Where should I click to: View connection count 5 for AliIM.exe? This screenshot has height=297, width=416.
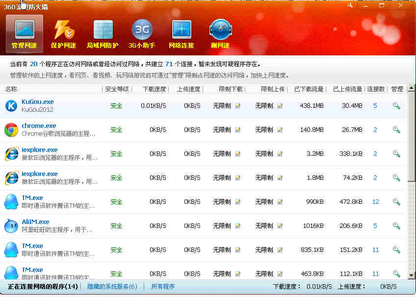[x=375, y=226]
